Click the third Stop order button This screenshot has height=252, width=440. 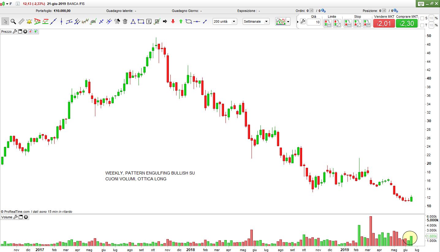[x=367, y=23]
